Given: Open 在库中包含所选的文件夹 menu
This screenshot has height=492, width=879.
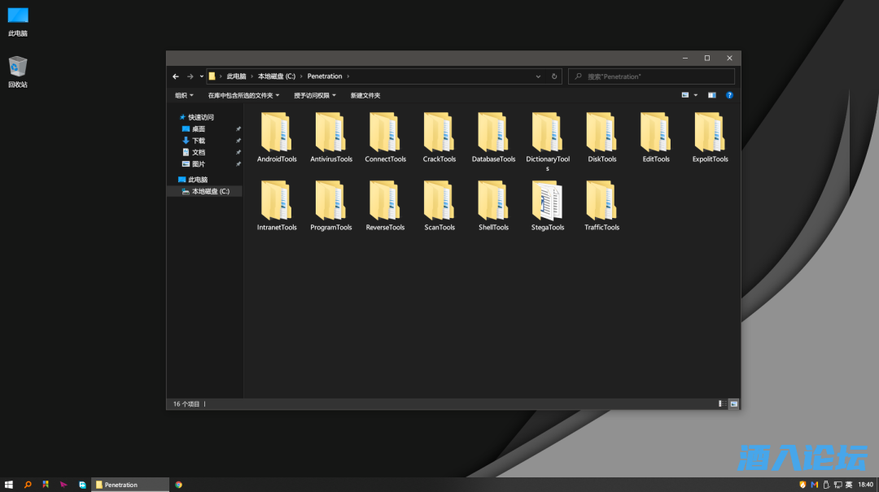Looking at the screenshot, I should coord(243,95).
